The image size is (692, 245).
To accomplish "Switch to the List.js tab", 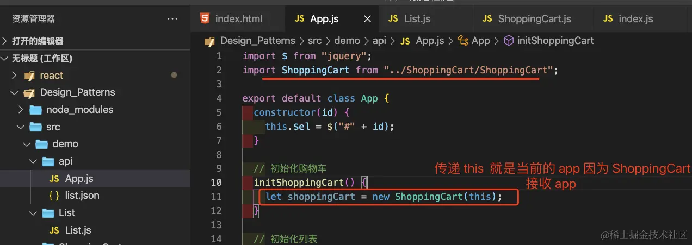I will tap(417, 19).
